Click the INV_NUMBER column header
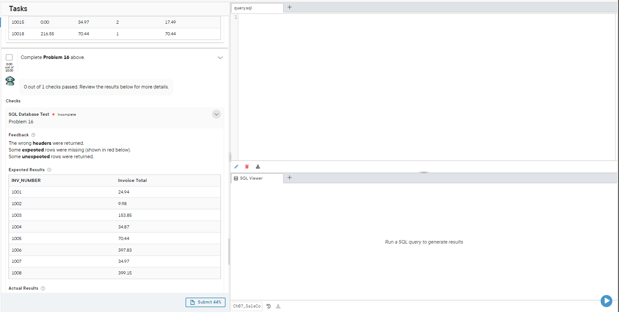This screenshot has height=312, width=619. tap(26, 181)
